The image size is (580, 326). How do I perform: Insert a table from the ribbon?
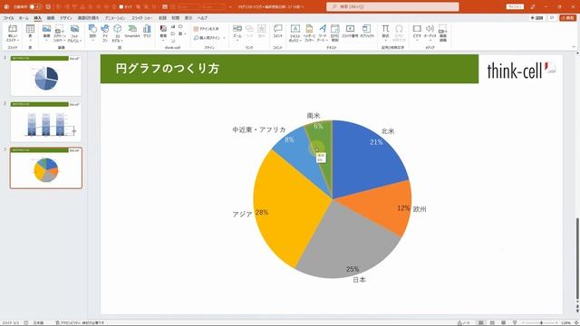point(30,33)
